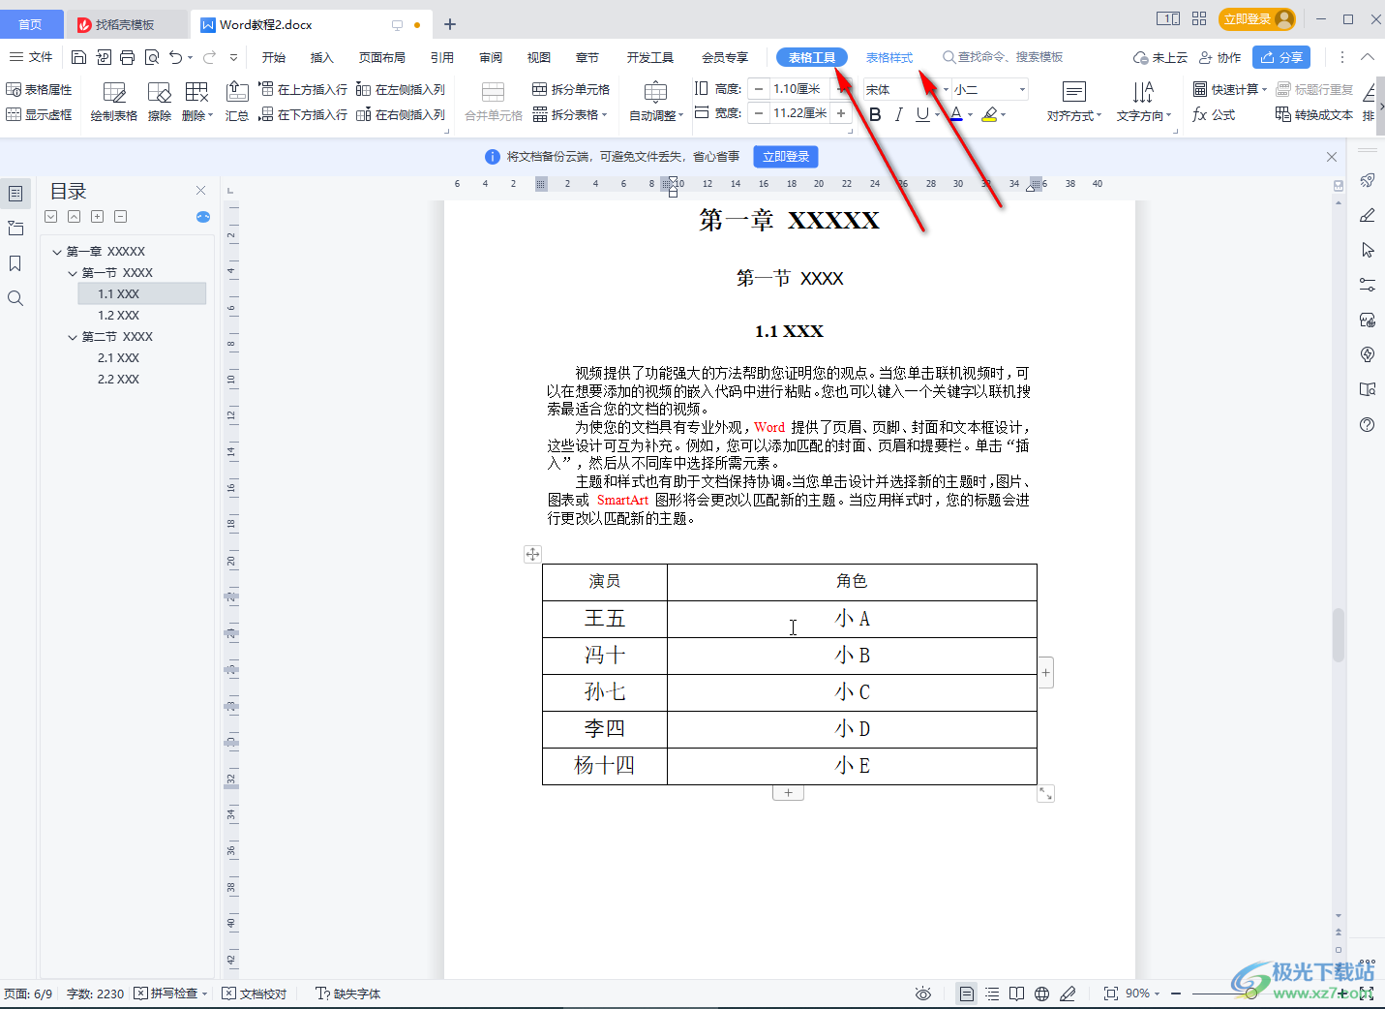Image resolution: width=1385 pixels, height=1009 pixels.
Task: Click the 立即登录 button in notification bar
Action: (x=786, y=156)
